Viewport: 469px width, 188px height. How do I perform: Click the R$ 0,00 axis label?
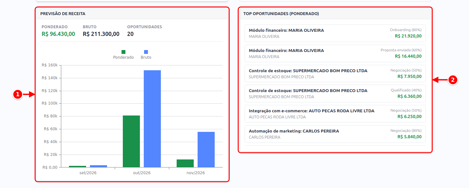[x=50, y=167]
